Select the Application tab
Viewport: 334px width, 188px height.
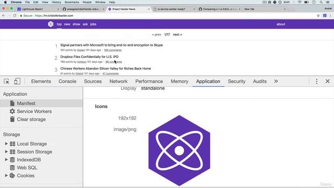pyautogui.click(x=208, y=81)
